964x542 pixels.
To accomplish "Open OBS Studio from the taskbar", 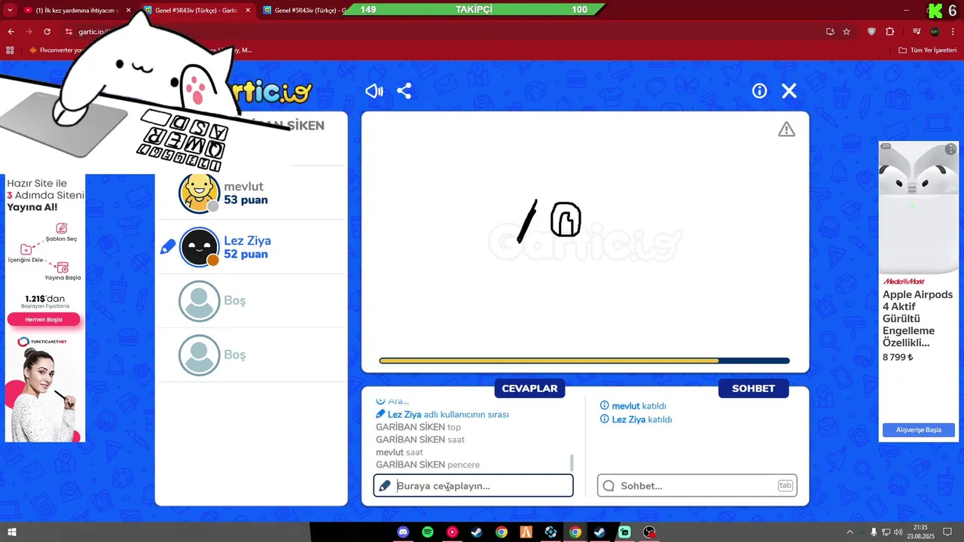I will point(649,532).
